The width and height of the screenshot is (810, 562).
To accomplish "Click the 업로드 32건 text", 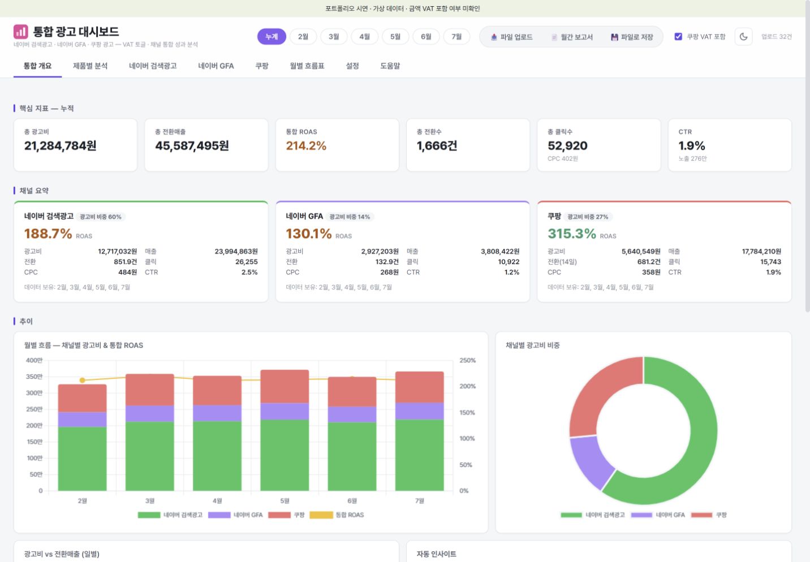I will 776,37.
